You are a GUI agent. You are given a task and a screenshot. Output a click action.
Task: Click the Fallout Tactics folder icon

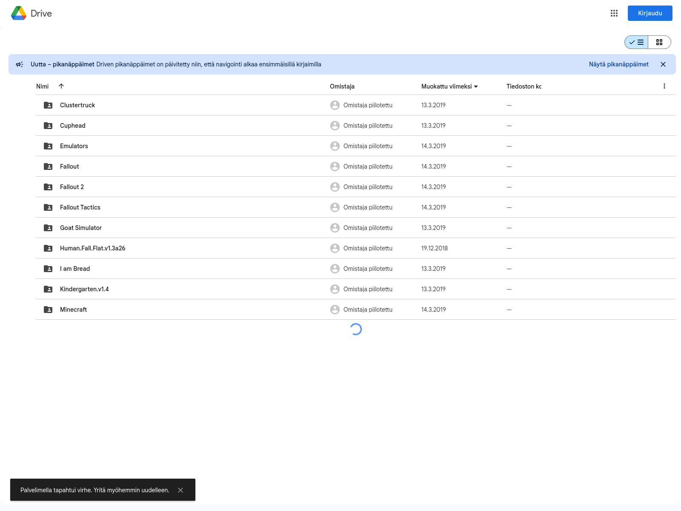pos(48,207)
